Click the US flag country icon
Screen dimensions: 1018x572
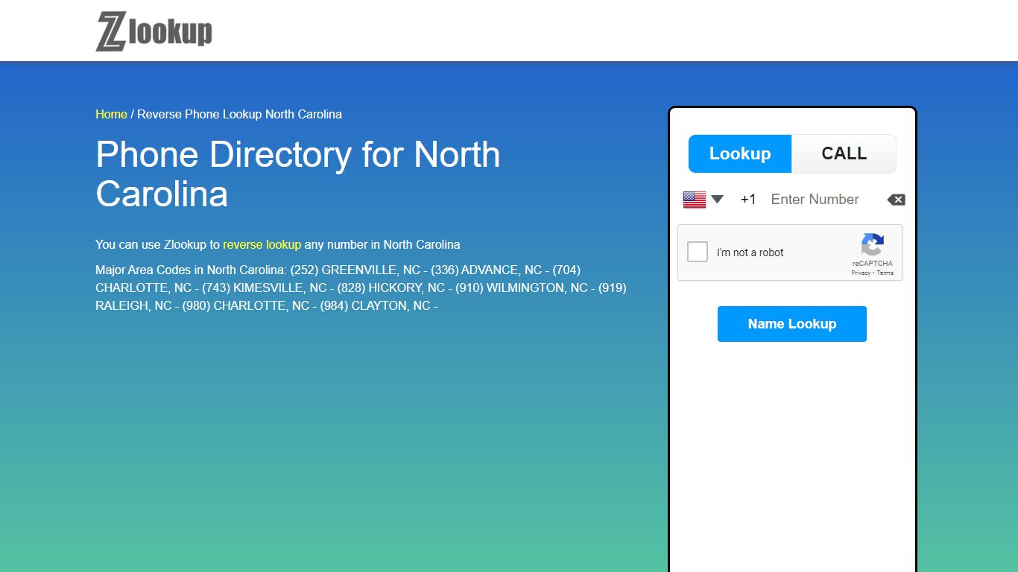[x=695, y=200]
